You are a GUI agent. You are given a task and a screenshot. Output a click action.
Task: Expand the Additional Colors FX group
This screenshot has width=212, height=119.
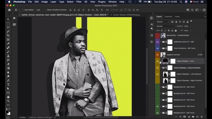(161, 42)
